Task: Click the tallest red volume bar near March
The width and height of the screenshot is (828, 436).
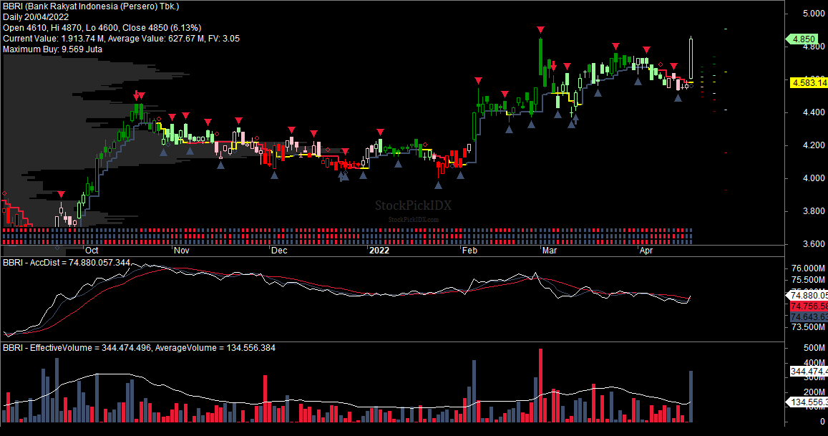Action: click(x=540, y=385)
